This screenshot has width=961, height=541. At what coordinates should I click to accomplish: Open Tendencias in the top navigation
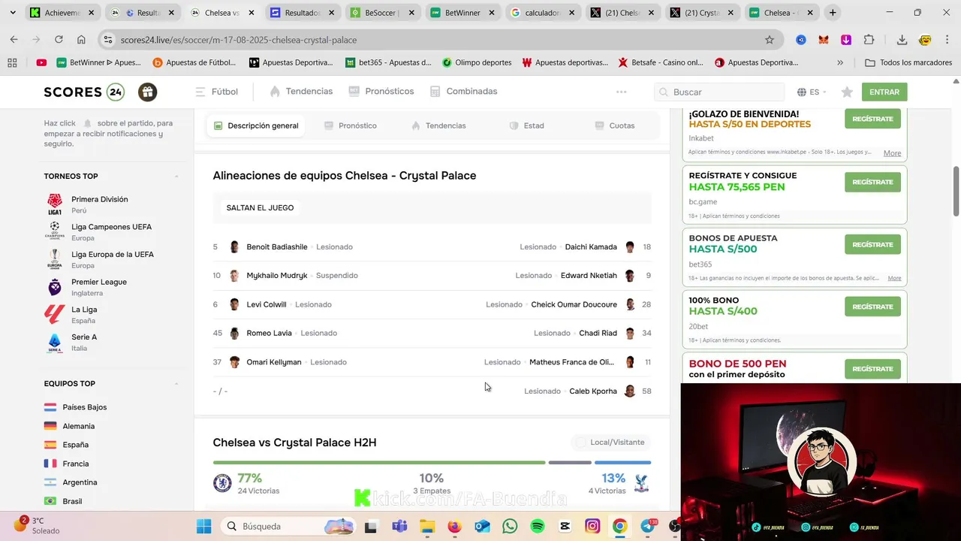[x=301, y=92]
